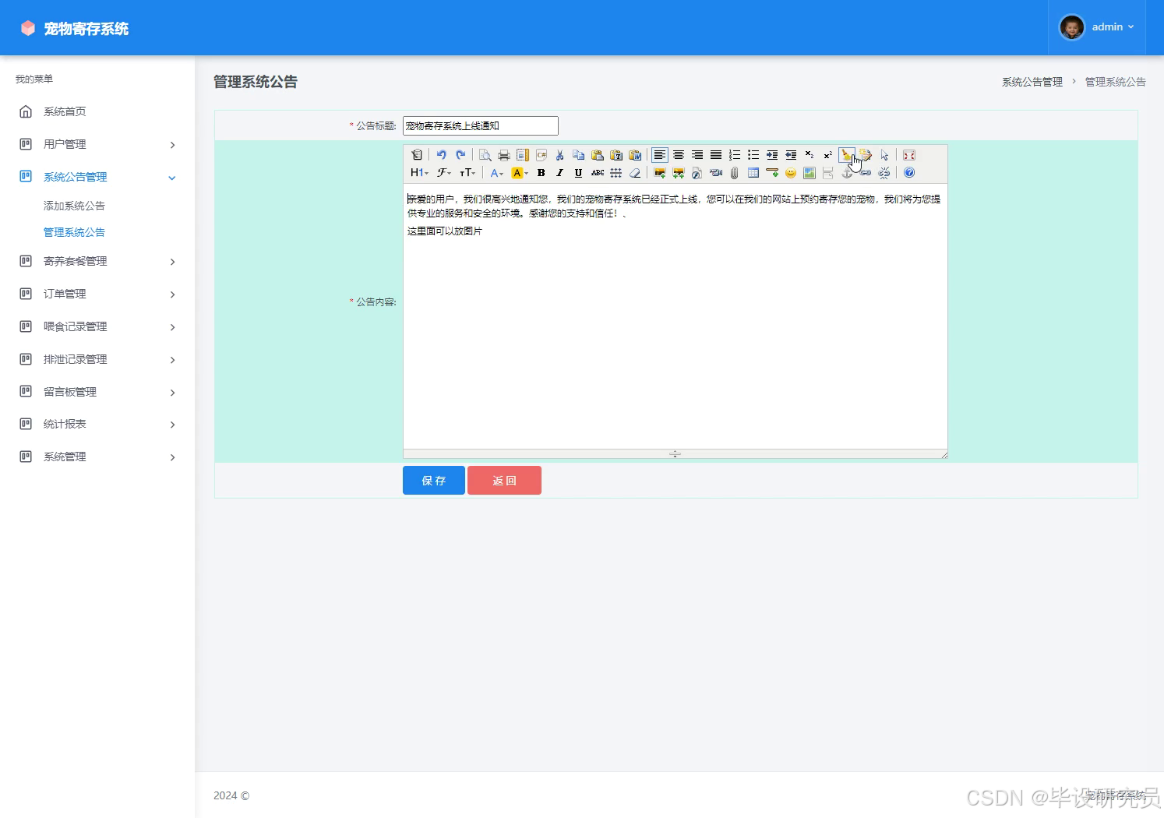Select all content with the arrow icon
The width and height of the screenshot is (1164, 818).
[884, 155]
